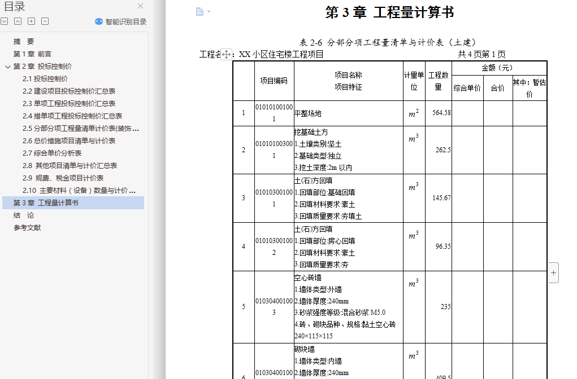Open section 2.6 总价措施项目清单与计价表
The width and height of the screenshot is (577, 379).
(69, 140)
